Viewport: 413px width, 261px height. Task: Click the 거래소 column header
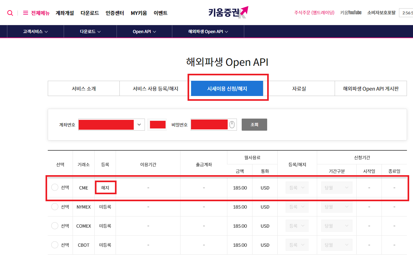[x=83, y=164]
